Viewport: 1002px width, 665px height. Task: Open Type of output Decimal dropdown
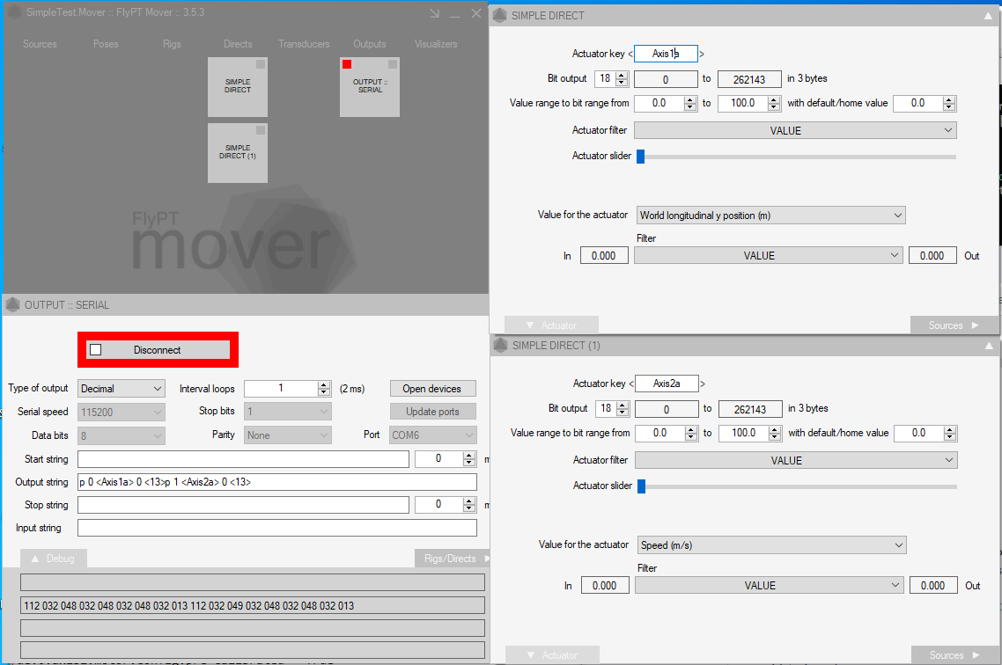pyautogui.click(x=122, y=389)
